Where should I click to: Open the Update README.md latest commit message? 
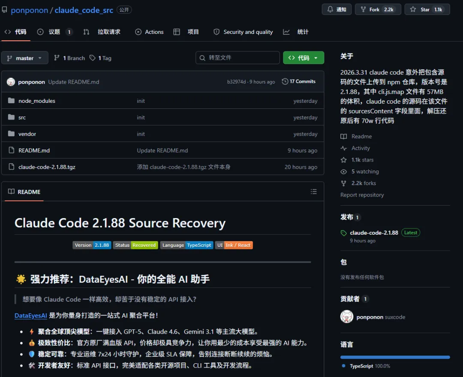(74, 82)
